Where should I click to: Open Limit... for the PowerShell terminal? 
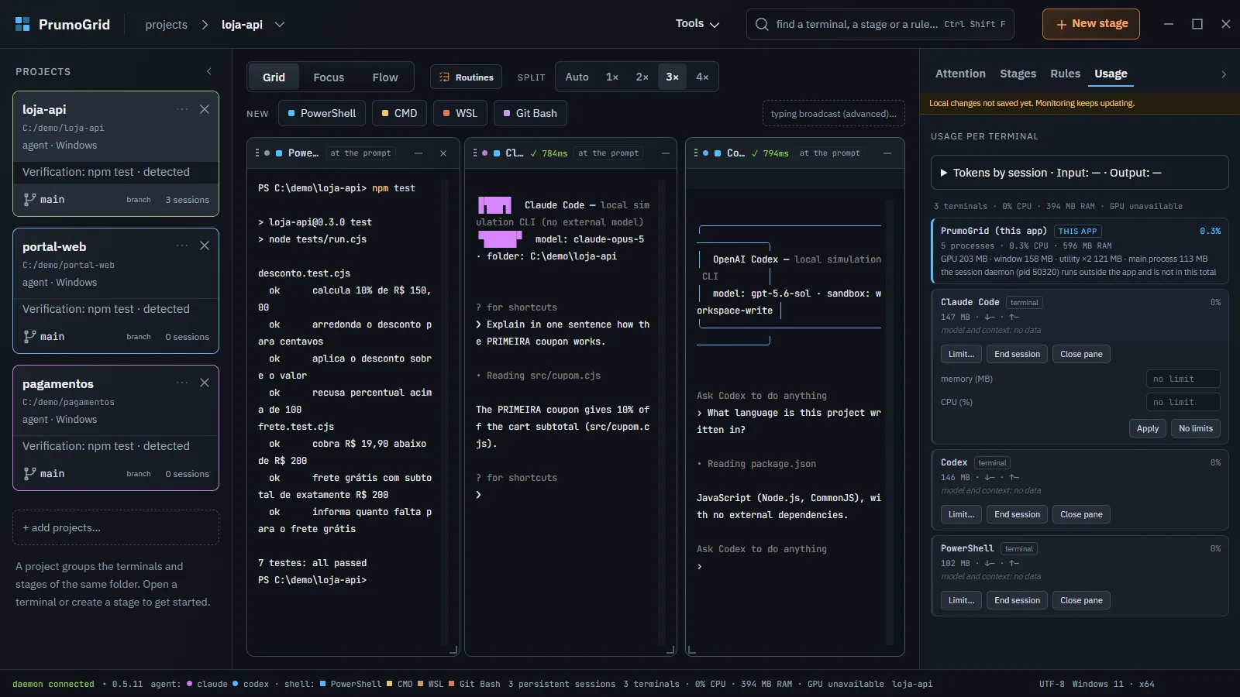961,600
